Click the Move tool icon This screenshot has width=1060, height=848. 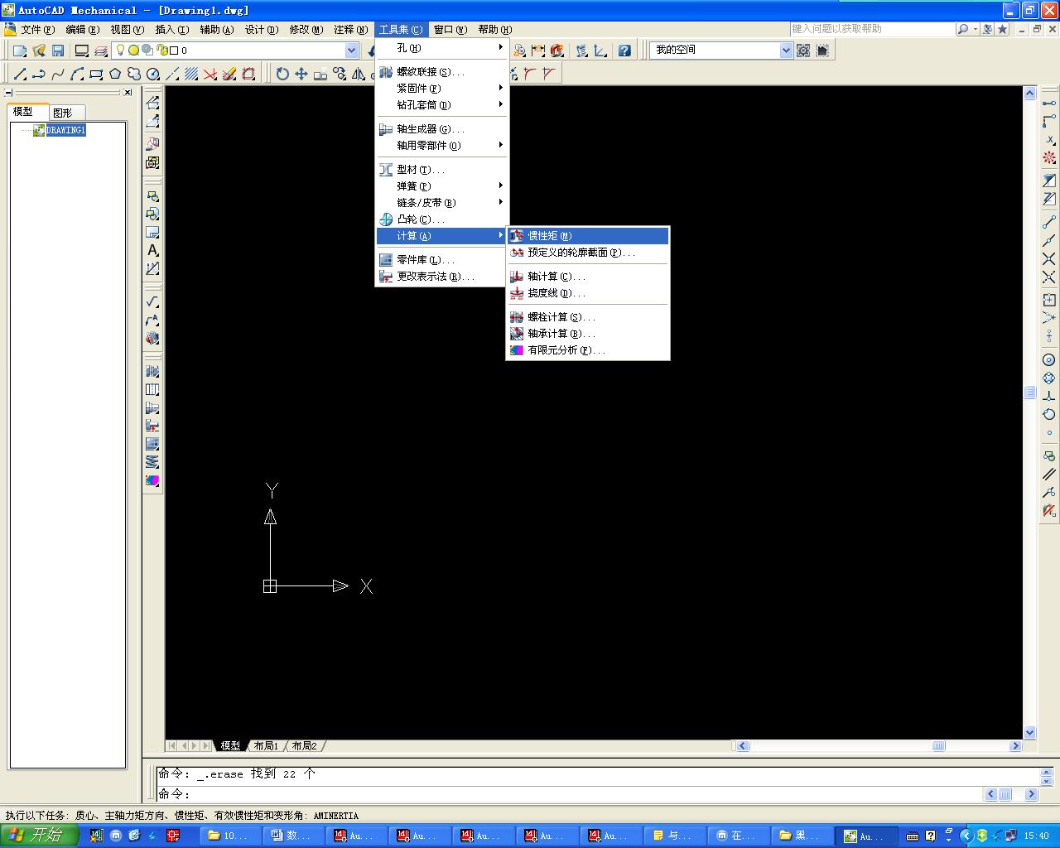coord(301,74)
